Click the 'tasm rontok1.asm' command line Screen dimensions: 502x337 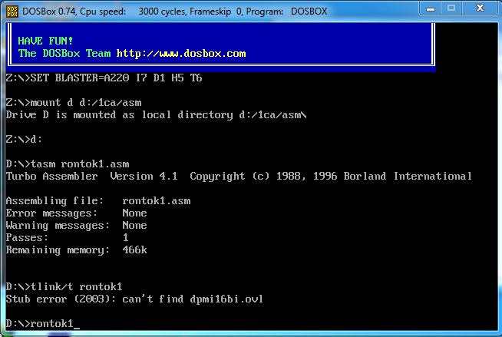[68, 164]
